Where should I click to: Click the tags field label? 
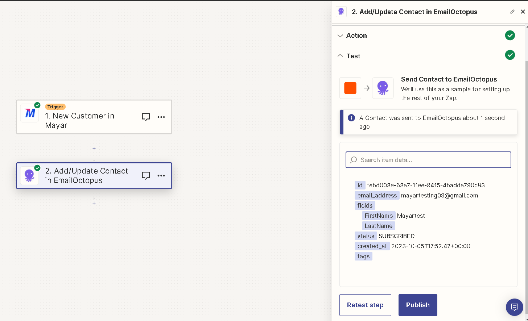[363, 256]
